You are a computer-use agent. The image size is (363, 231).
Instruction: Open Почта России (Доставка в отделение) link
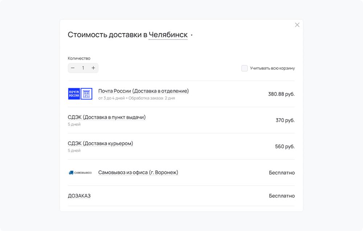point(143,91)
